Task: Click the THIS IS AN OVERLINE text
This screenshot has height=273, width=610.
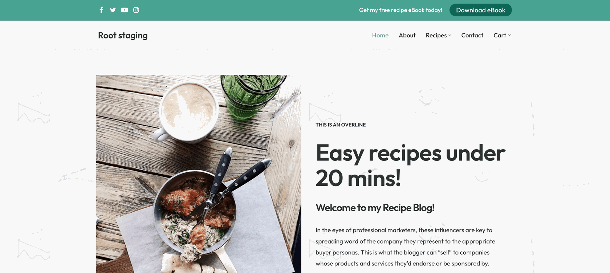Action: coord(341,125)
